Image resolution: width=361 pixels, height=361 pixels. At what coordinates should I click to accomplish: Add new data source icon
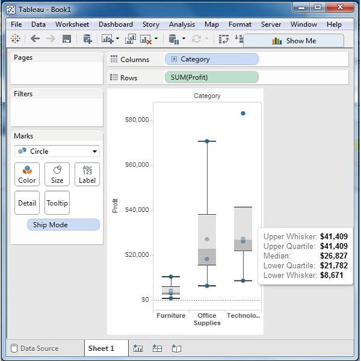click(87, 39)
